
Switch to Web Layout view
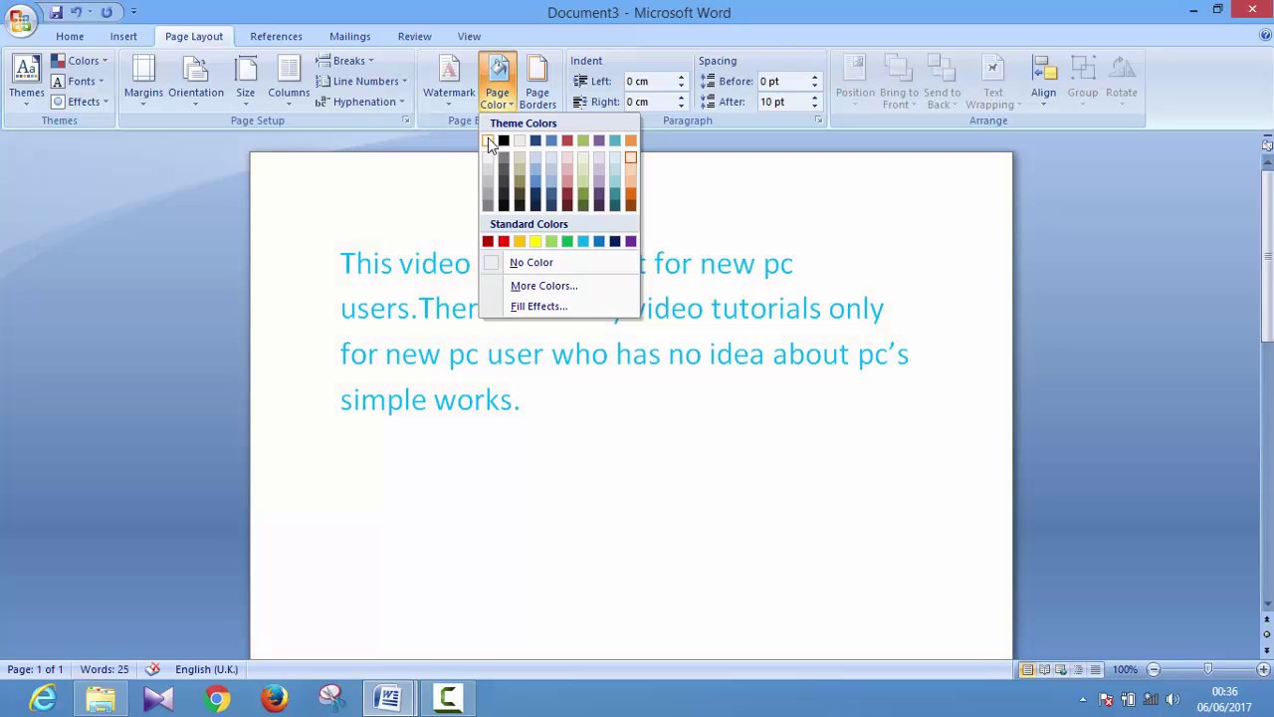point(1061,670)
